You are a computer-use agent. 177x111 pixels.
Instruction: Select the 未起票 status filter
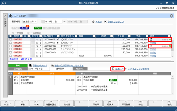25,28
